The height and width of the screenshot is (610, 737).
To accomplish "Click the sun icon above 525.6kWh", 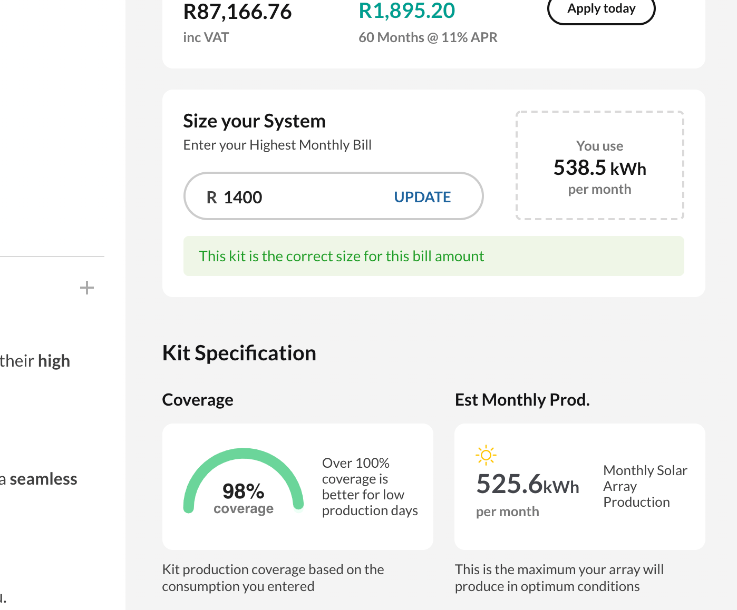I will (486, 455).
